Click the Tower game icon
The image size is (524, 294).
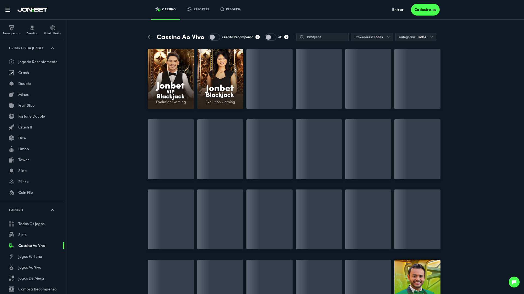[x=11, y=160]
